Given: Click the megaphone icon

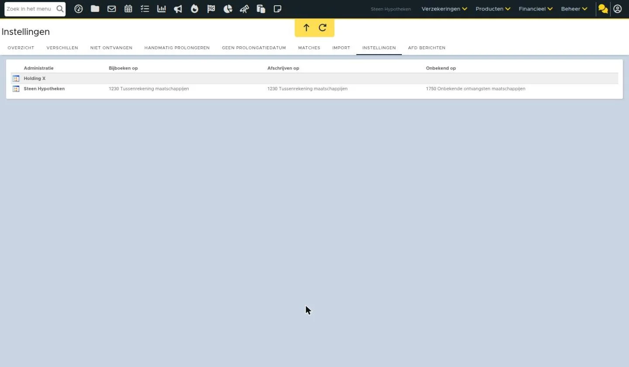Looking at the screenshot, I should (x=178, y=9).
